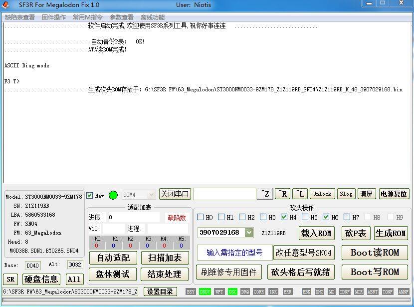Click the 生成ROM button
Image resolution: width=414 pixels, height=307 pixels.
click(x=391, y=233)
